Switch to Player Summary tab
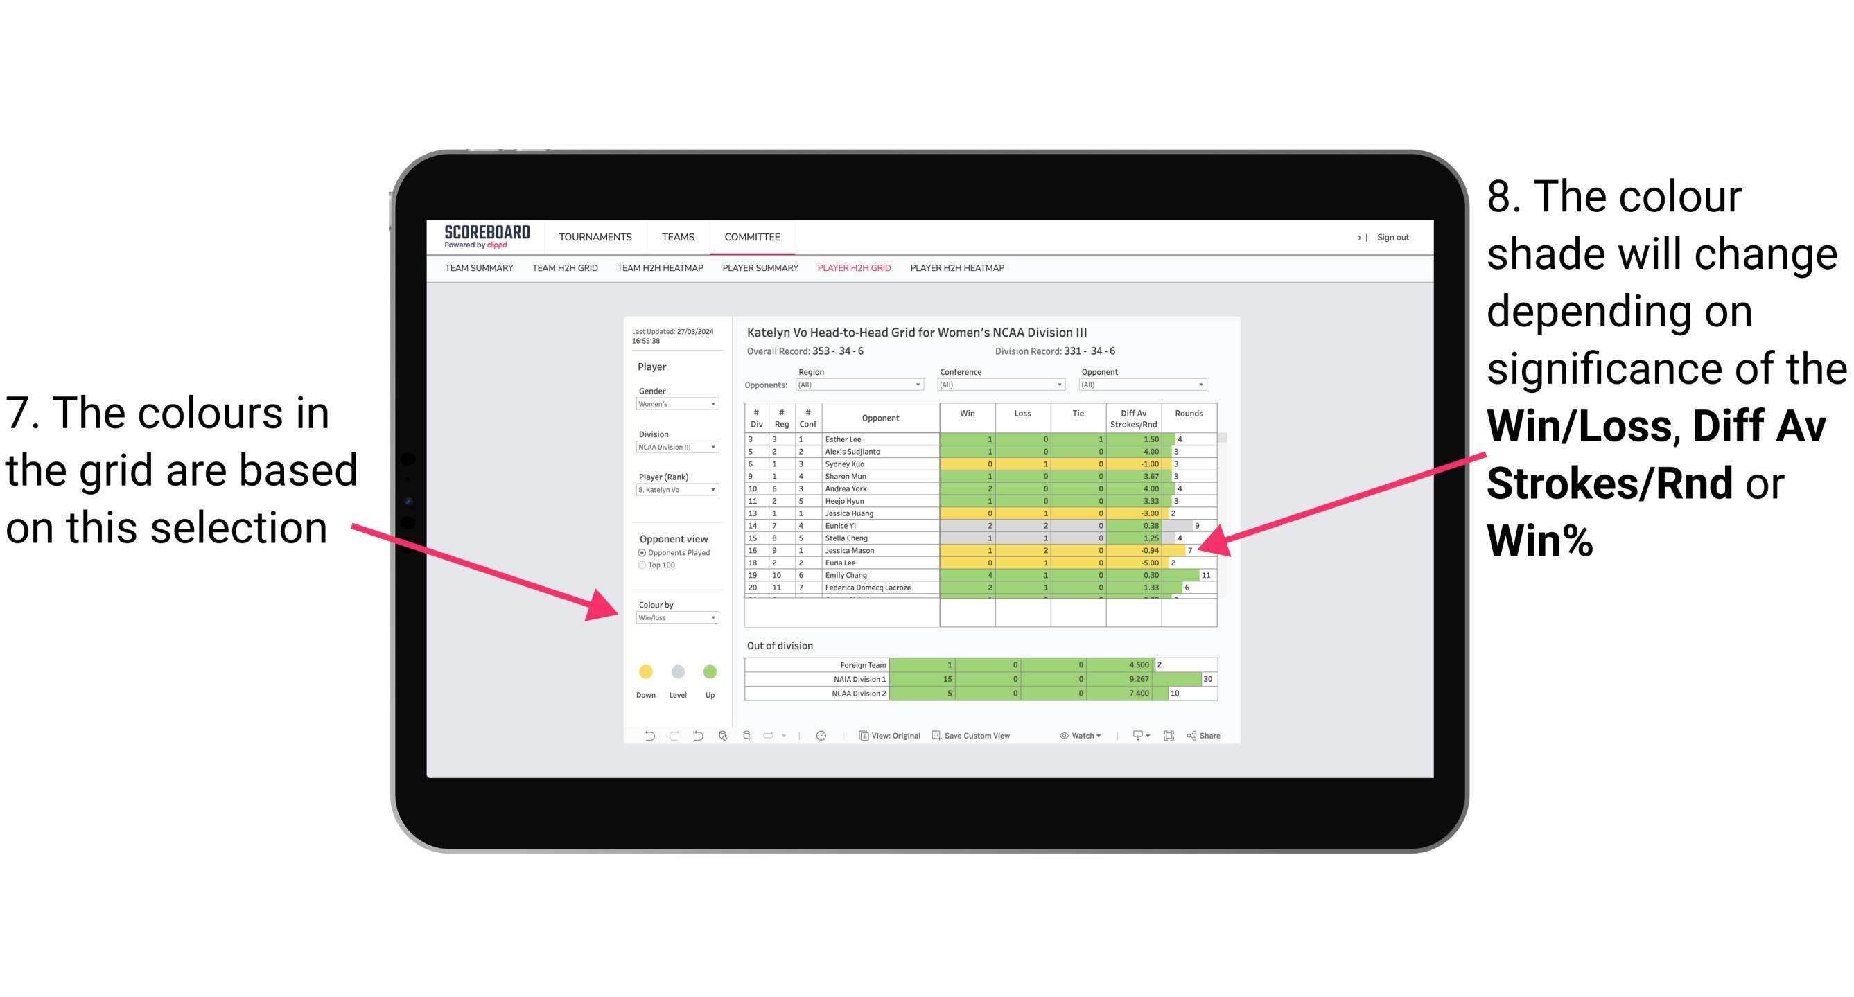1854x997 pixels. point(759,272)
